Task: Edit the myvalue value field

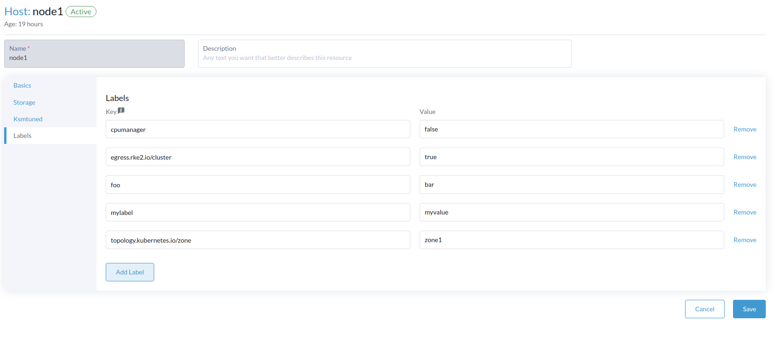Action: click(x=571, y=212)
